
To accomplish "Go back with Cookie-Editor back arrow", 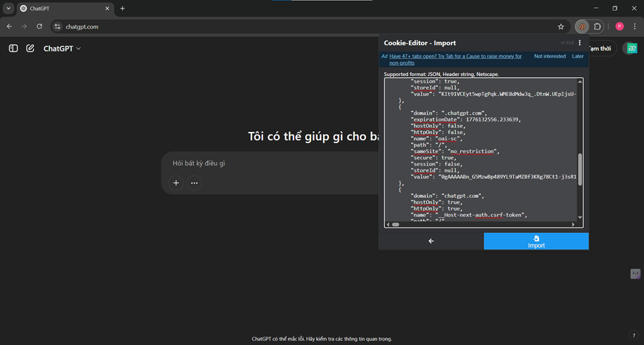I will (x=431, y=241).
